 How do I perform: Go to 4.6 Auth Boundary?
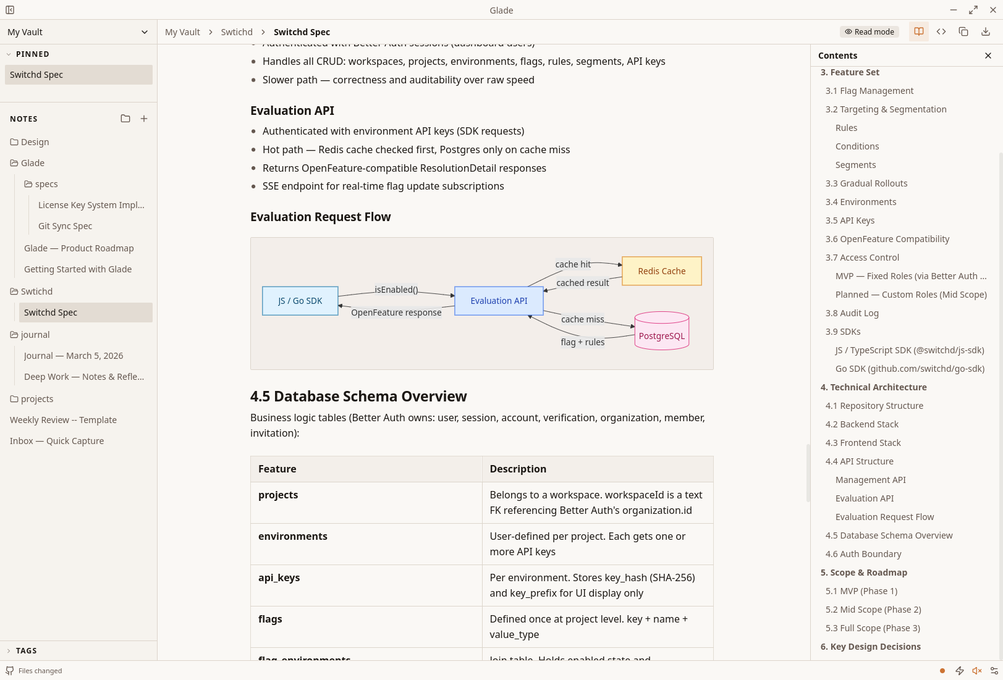tap(863, 554)
